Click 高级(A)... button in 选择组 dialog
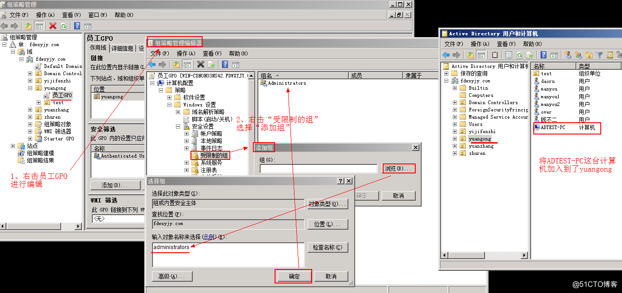The image size is (622, 293). 172,276
